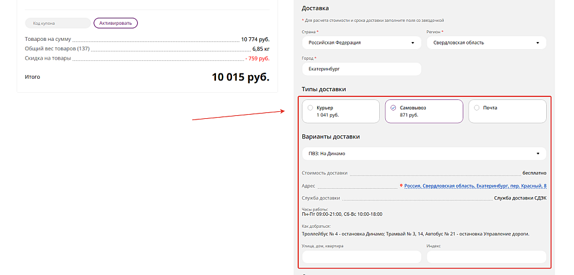Viewport: 574px width, 275px height.
Task: Click the red discount value −759 руб.
Action: pyautogui.click(x=257, y=59)
